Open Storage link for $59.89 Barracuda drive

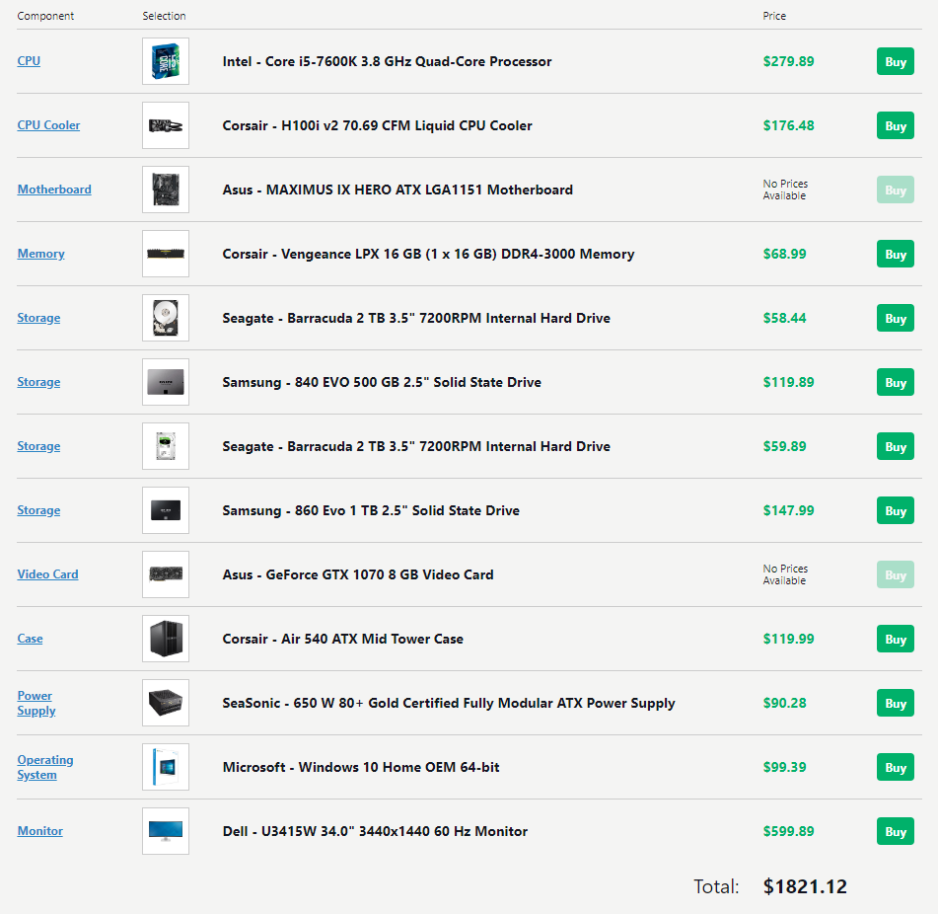coord(38,446)
